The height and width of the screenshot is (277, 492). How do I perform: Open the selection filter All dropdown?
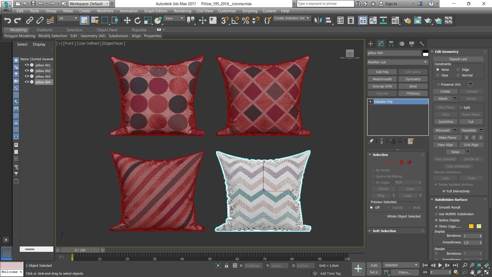[x=68, y=18]
